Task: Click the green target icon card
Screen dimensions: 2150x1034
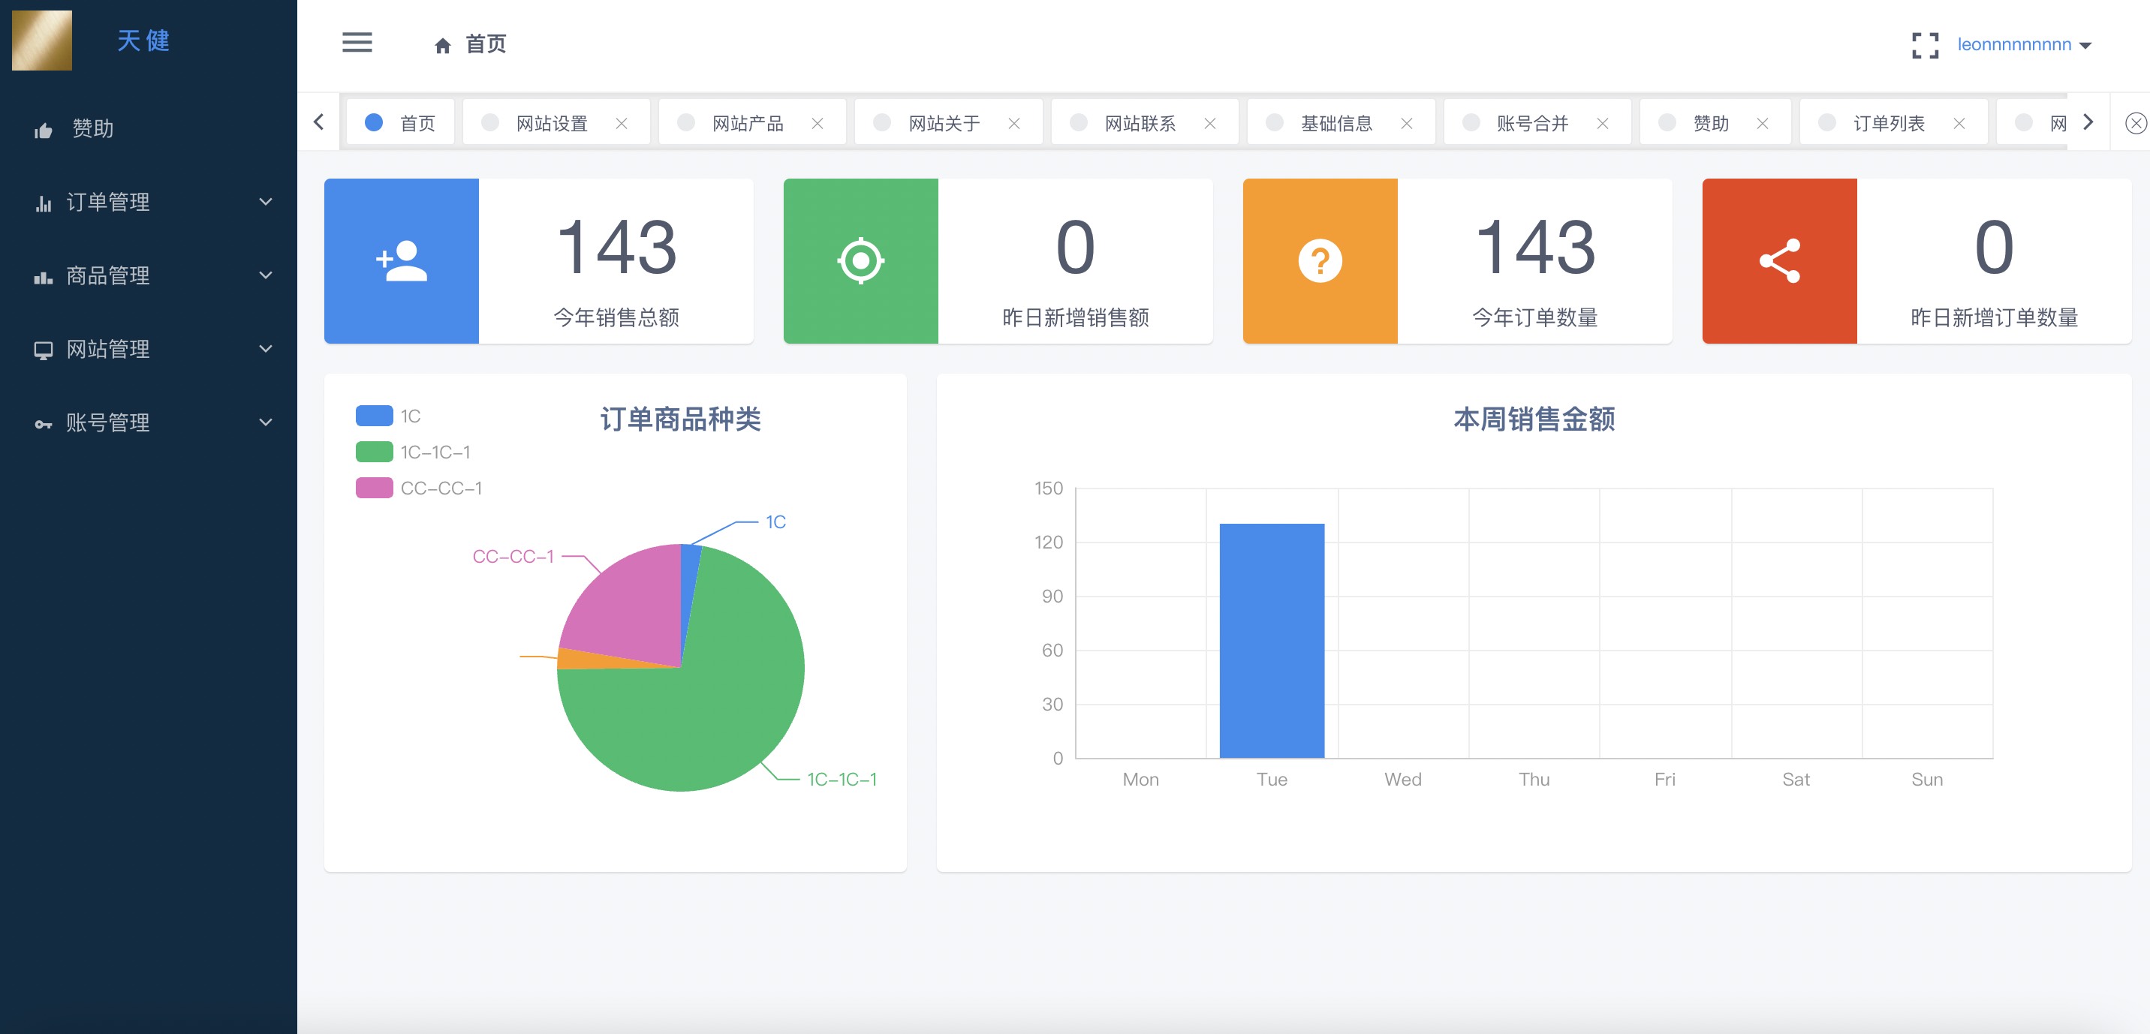Action: tap(860, 260)
